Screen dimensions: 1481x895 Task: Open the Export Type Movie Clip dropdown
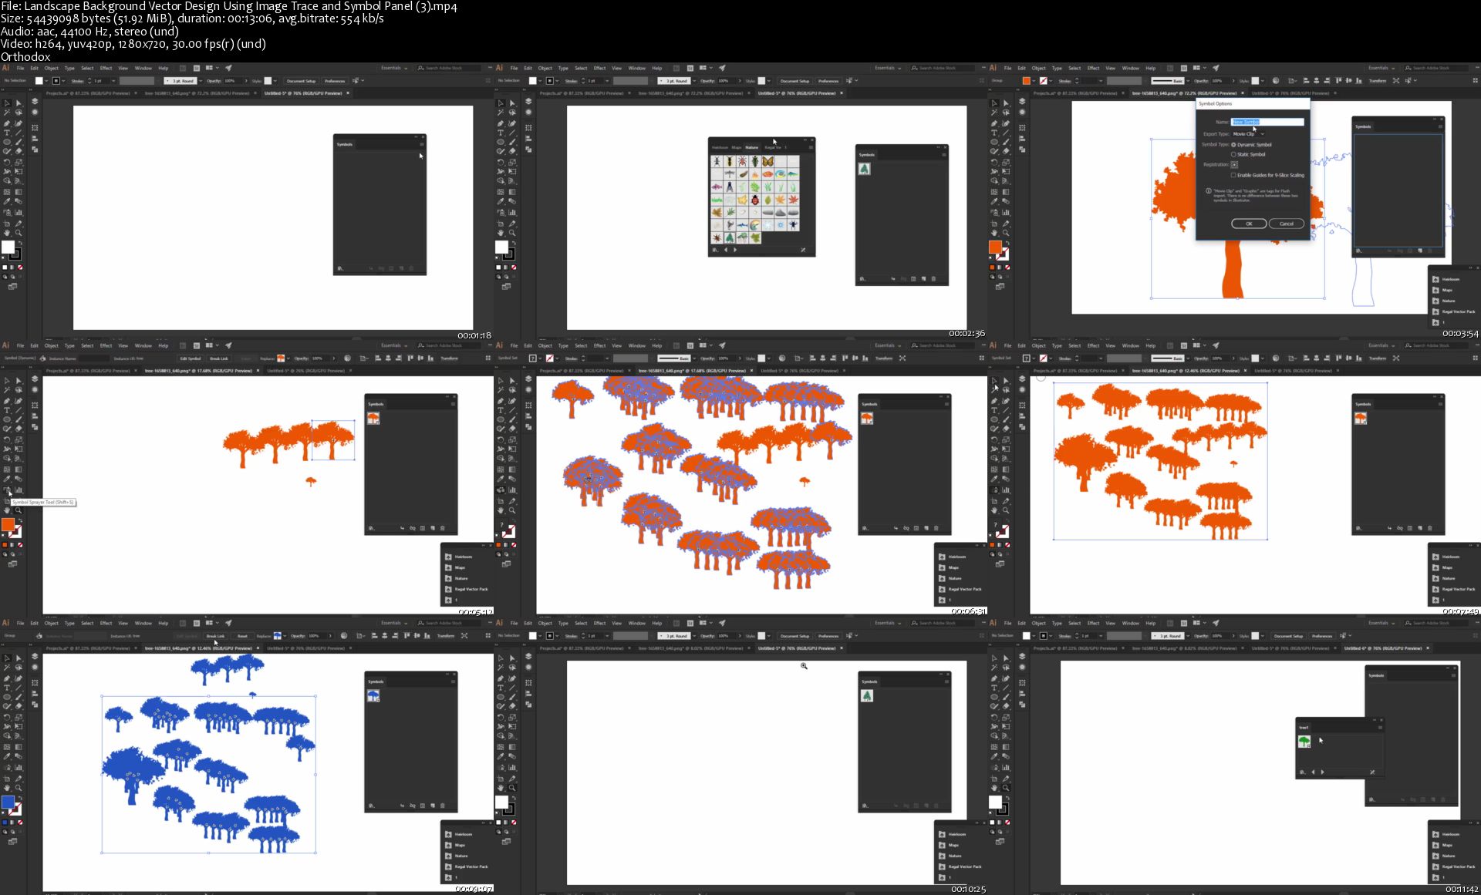click(1249, 134)
